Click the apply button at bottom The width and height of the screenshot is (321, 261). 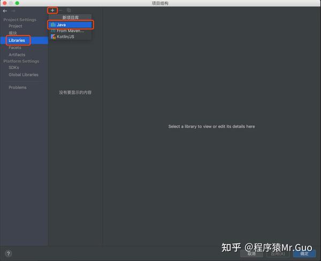tap(278, 254)
